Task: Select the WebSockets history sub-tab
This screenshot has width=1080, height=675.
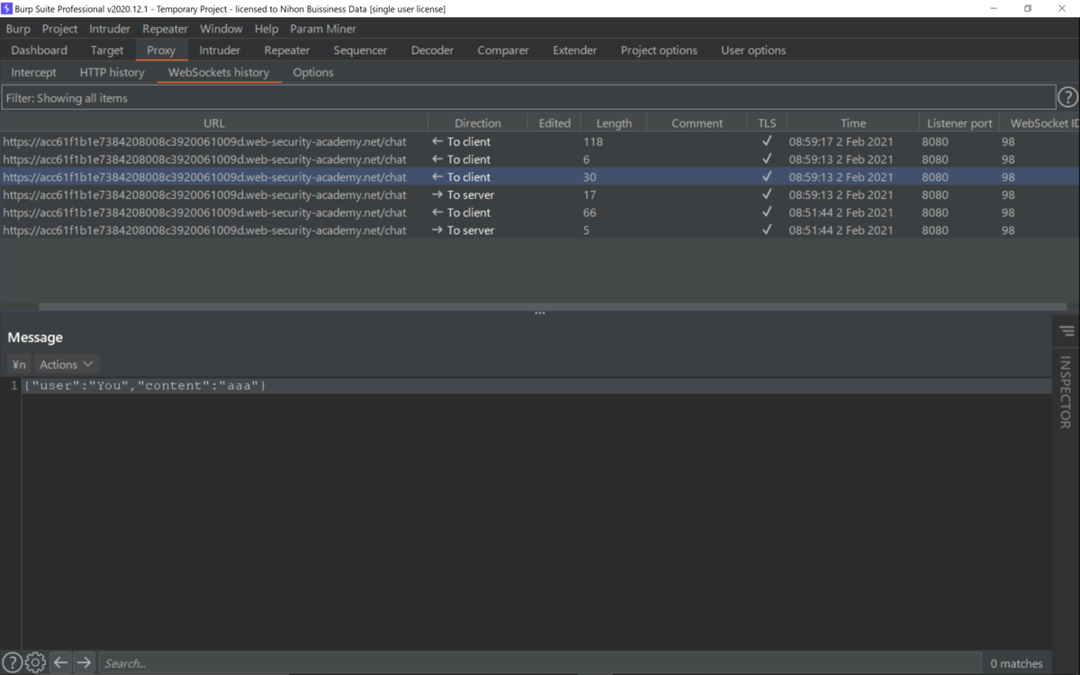Action: click(x=219, y=72)
